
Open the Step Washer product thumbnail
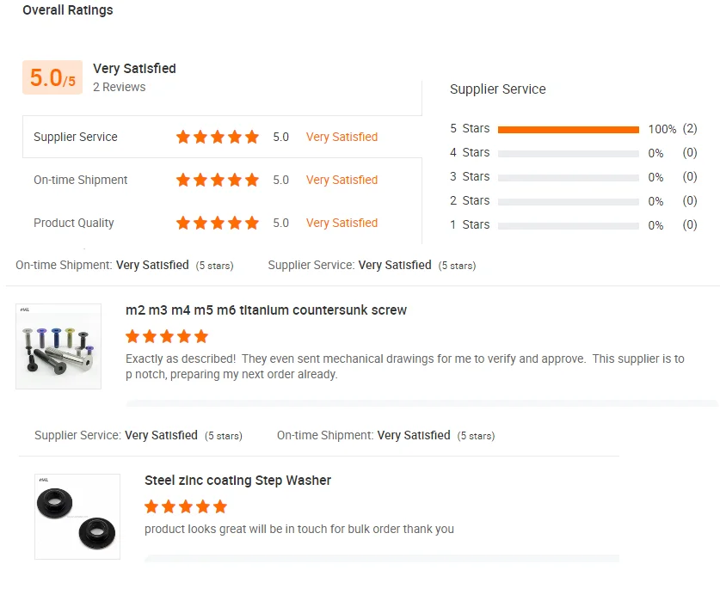click(77, 516)
